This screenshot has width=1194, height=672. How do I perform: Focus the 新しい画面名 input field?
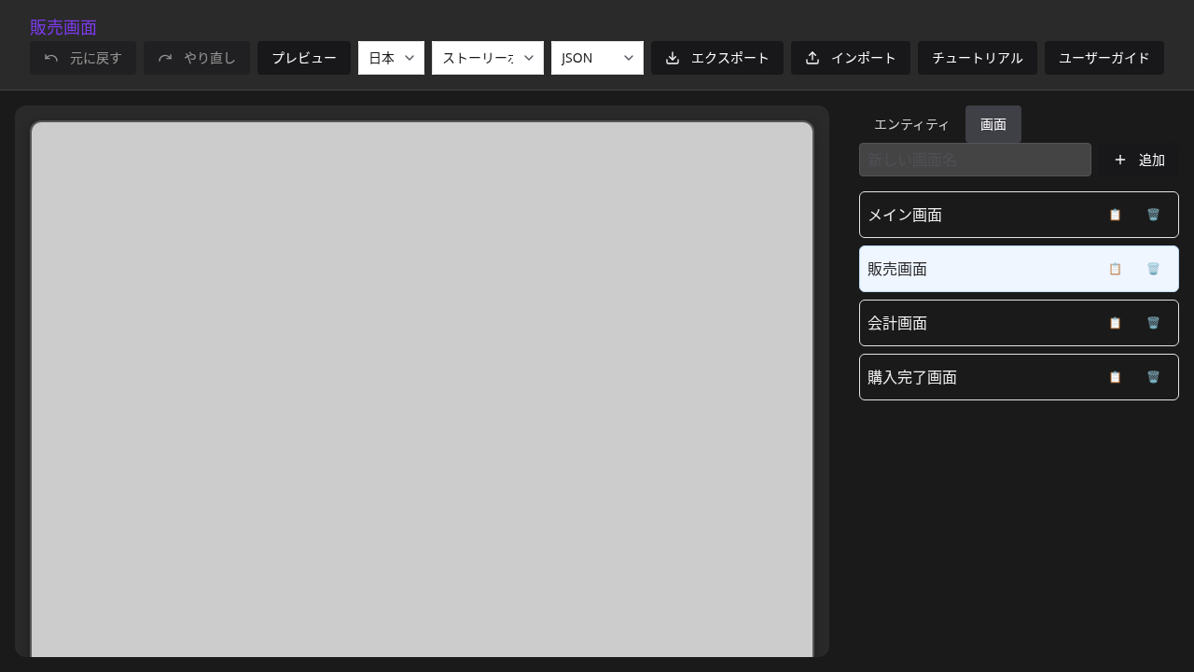pyautogui.click(x=975, y=160)
